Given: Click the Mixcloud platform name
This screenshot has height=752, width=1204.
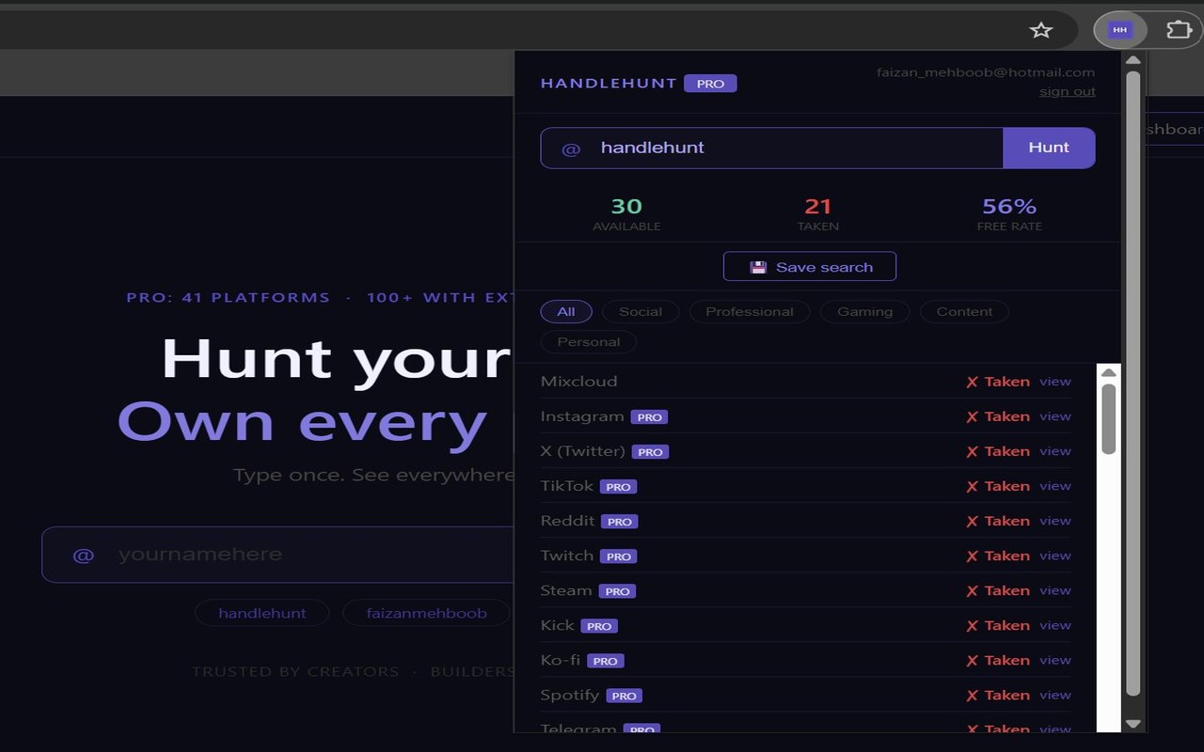Looking at the screenshot, I should 578,382.
